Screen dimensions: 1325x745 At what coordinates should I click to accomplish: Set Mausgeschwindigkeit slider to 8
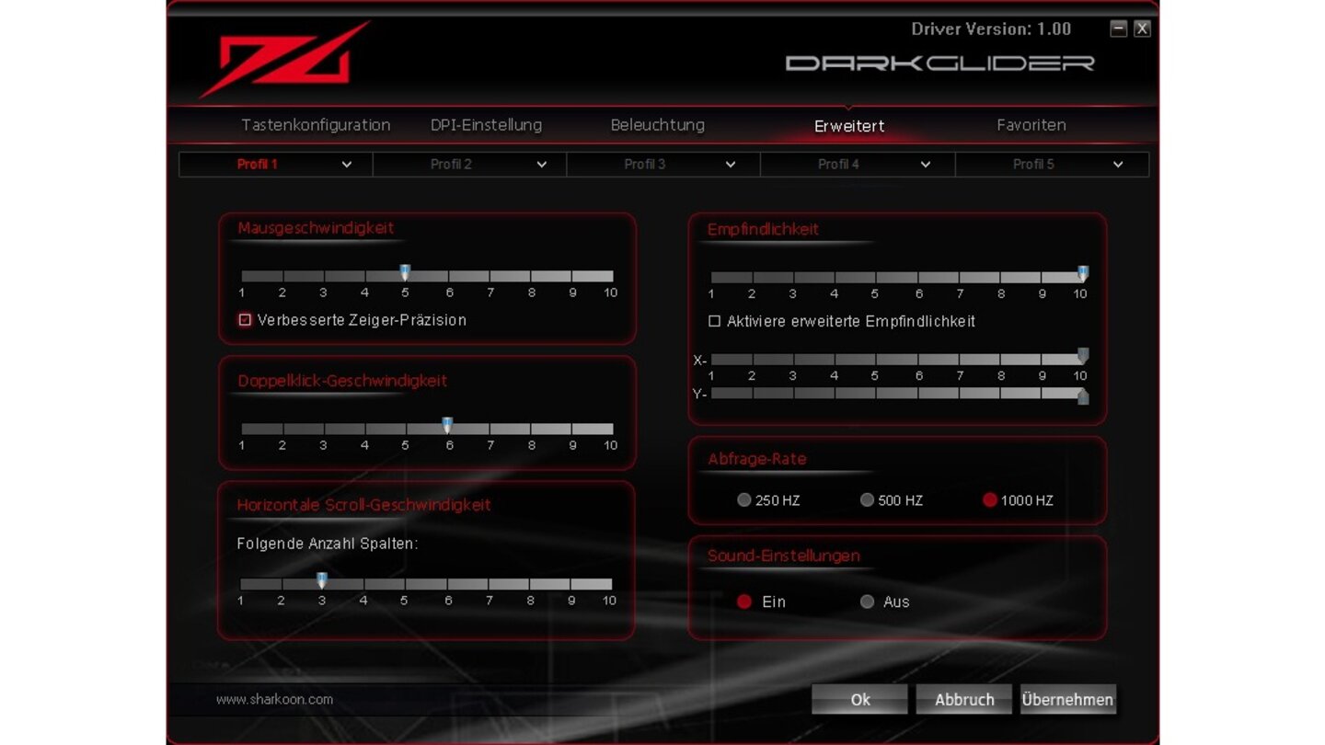(x=532, y=276)
